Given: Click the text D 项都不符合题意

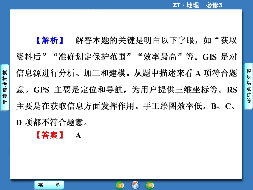Looking at the screenshot, I should point(50,122).
